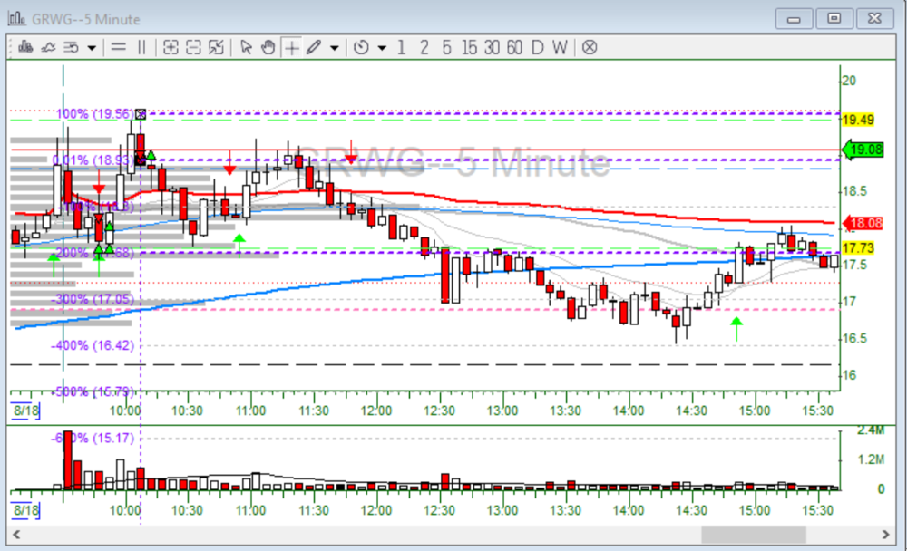Click the zoom in icon
Screen dimensions: 907x551
click(171, 48)
